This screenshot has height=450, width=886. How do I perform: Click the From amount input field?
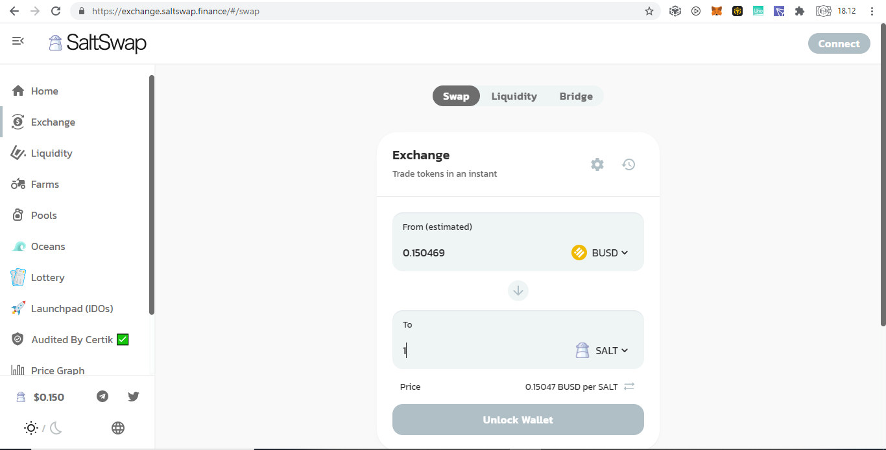482,253
